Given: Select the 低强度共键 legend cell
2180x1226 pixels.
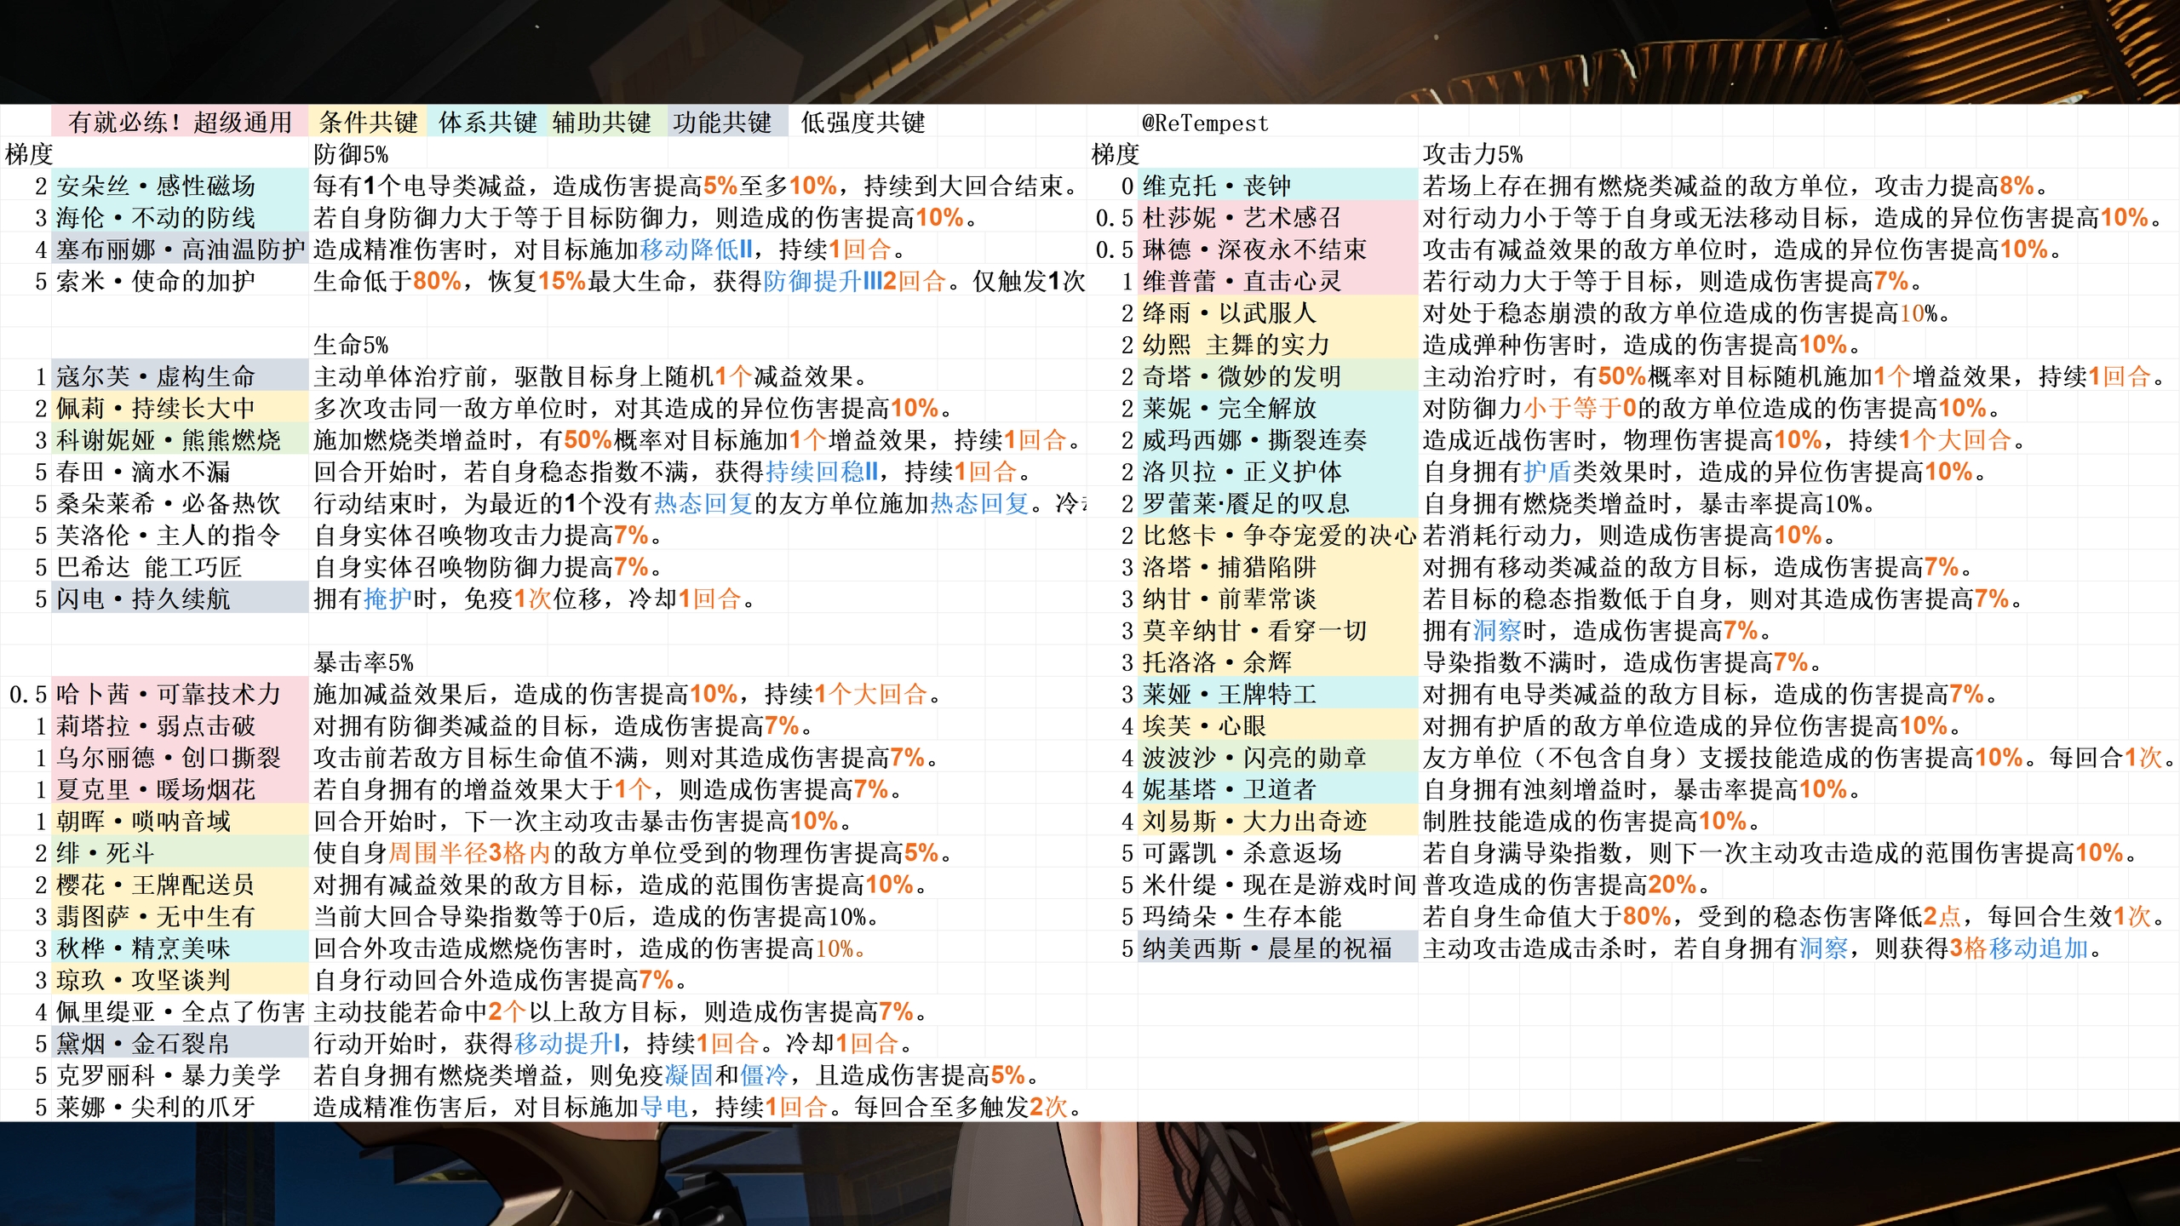Looking at the screenshot, I should 863,123.
